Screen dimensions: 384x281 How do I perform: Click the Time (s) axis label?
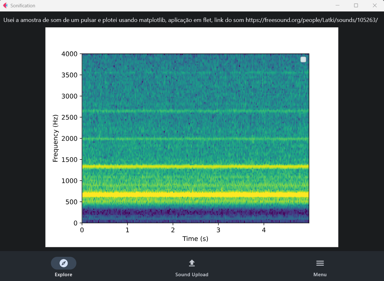click(195, 239)
